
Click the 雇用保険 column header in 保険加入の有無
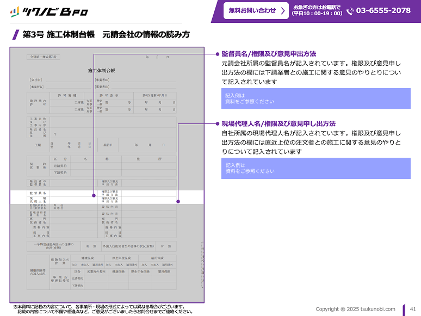coord(157,258)
